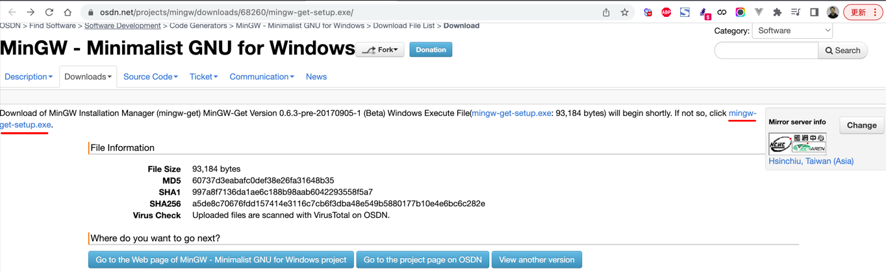Go to the browser home page icon

pos(68,12)
